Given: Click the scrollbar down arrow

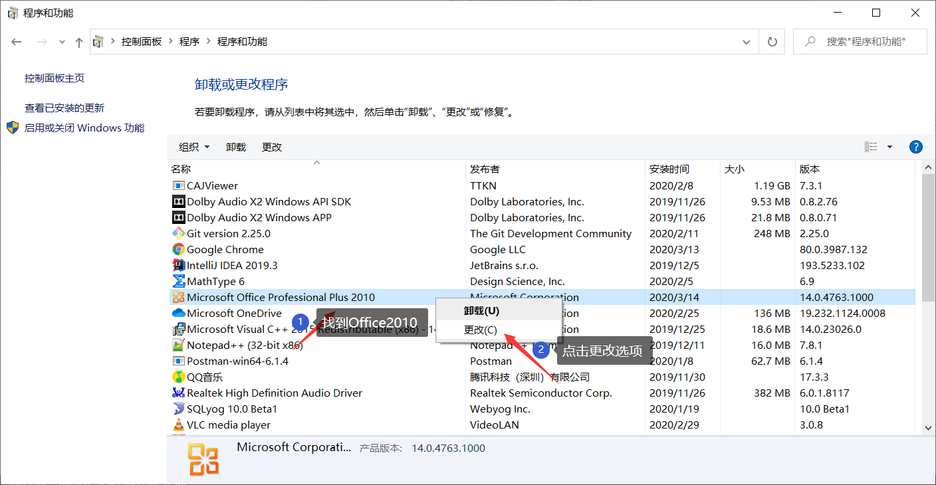Looking at the screenshot, I should pyautogui.click(x=929, y=429).
